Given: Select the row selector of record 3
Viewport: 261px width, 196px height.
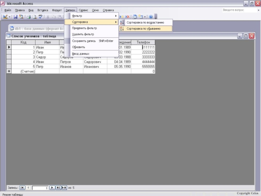Looking at the screenshot, I should coord(9,57).
